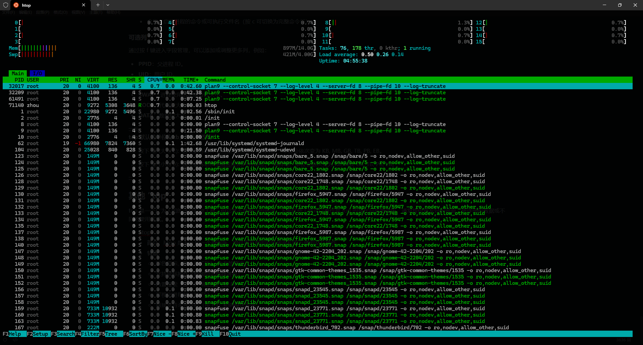
Task: Open F2 Setup in the function bar
Action: 39,334
